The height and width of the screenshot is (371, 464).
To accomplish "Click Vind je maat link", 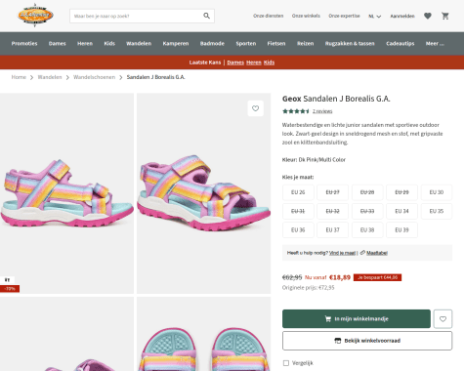I will (342, 253).
